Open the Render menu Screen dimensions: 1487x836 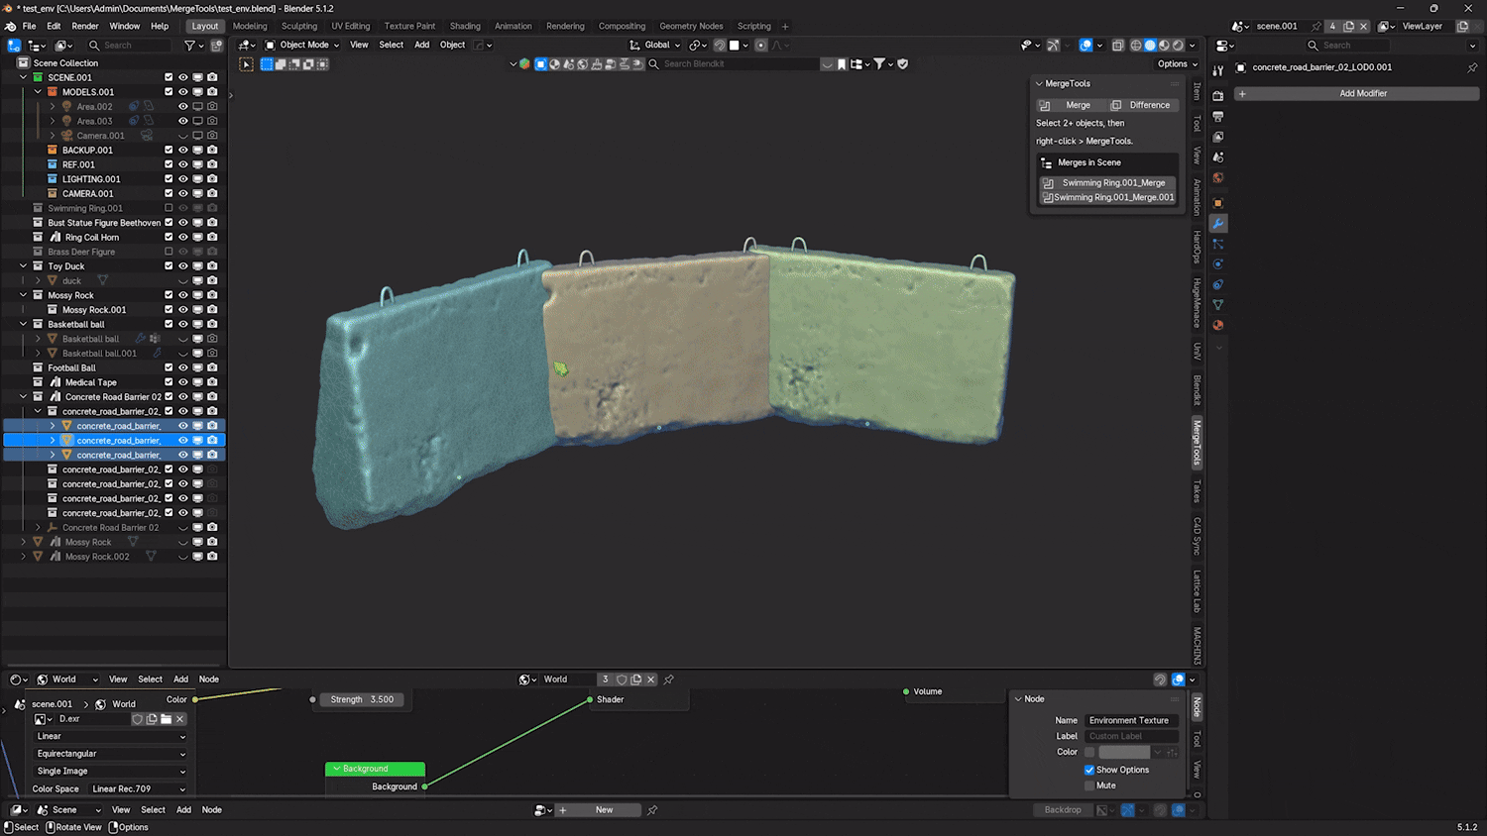tap(85, 26)
